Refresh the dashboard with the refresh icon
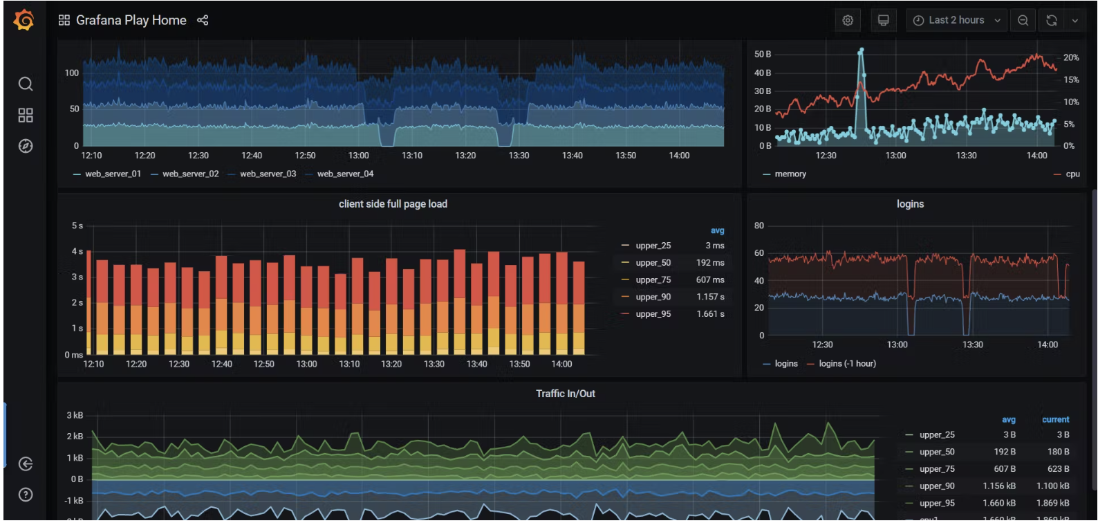 (1052, 20)
